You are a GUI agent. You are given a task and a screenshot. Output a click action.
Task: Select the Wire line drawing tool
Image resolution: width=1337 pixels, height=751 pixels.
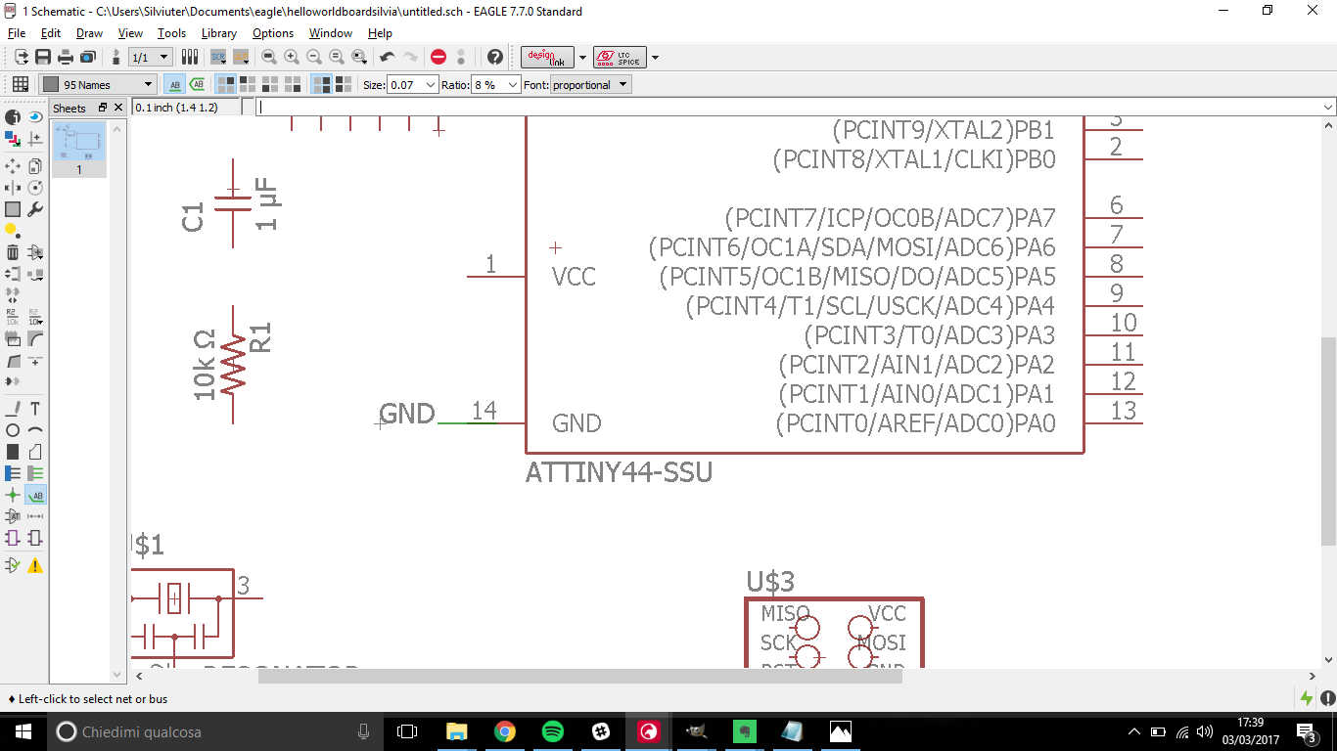click(x=13, y=408)
